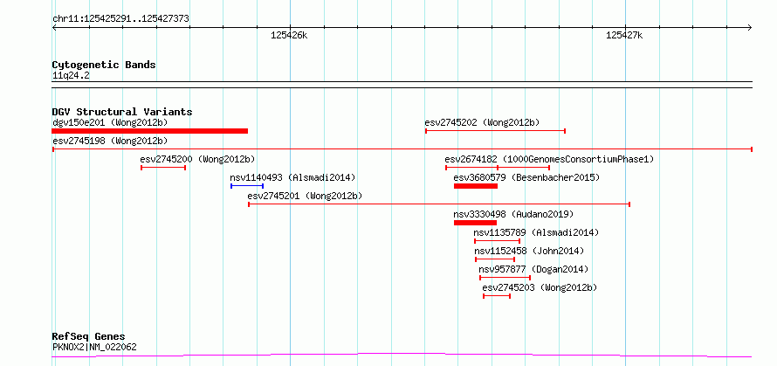Click the dgv150e201 thick red variant bar
Screen dimensions: 777x366
click(x=149, y=131)
